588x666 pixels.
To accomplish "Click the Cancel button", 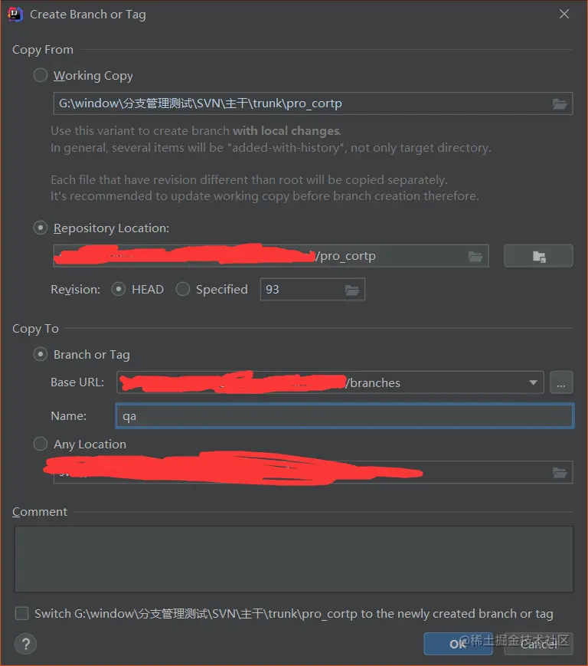I will (x=538, y=644).
